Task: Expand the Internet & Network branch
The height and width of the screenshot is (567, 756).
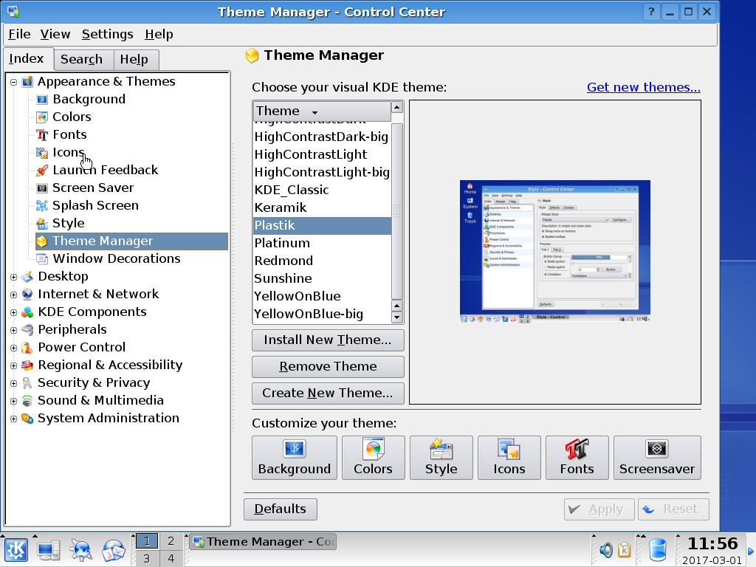Action: pos(13,295)
